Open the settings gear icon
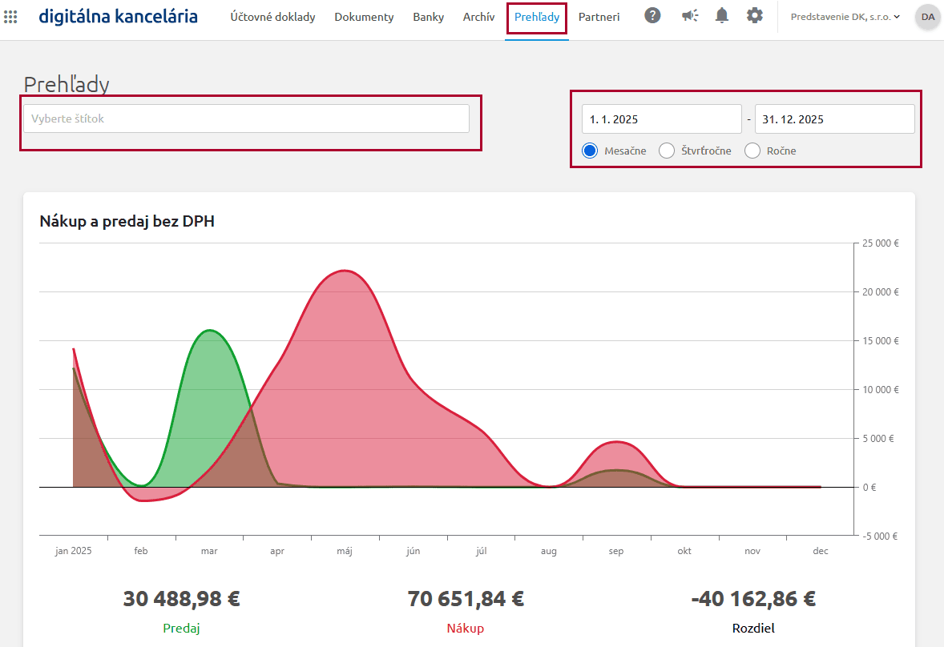 click(x=754, y=16)
